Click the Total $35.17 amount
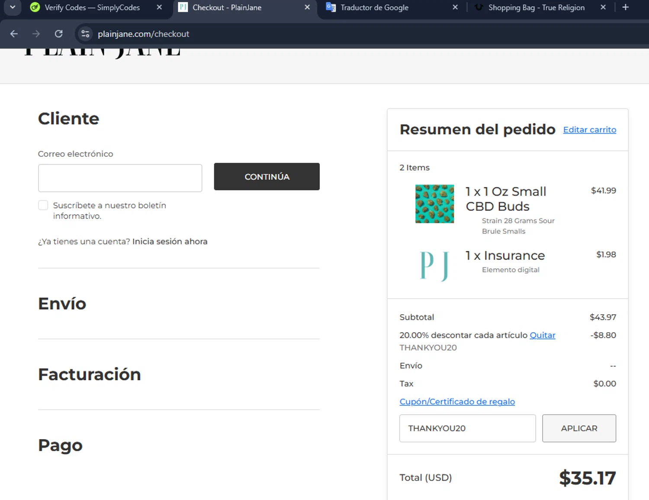The height and width of the screenshot is (500, 649). [587, 478]
